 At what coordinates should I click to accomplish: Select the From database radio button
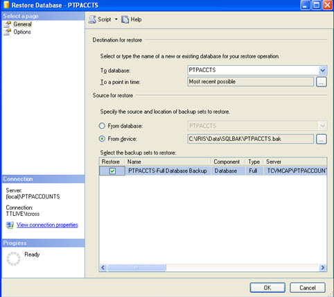[x=102, y=126]
